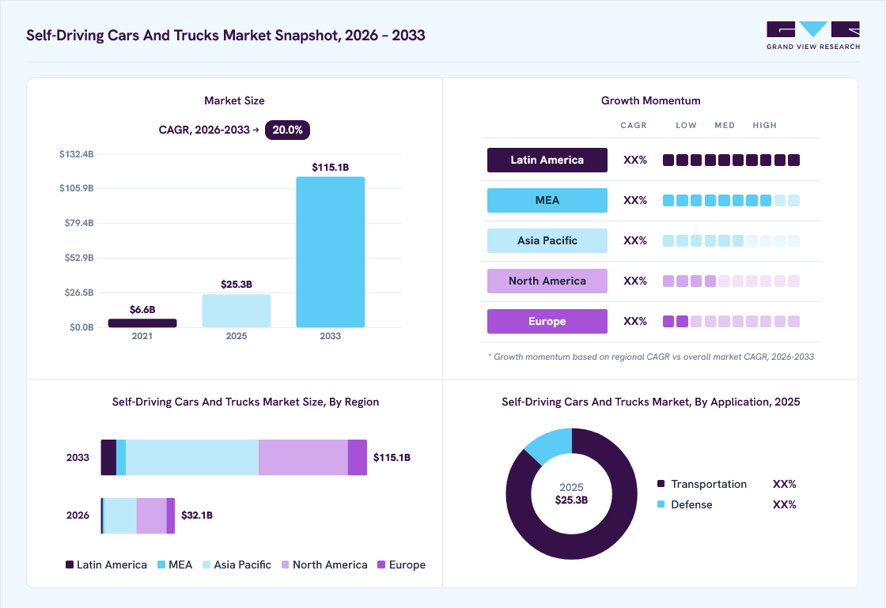Image resolution: width=886 pixels, height=608 pixels.
Task: Click the MED column header
Action: 725,126
